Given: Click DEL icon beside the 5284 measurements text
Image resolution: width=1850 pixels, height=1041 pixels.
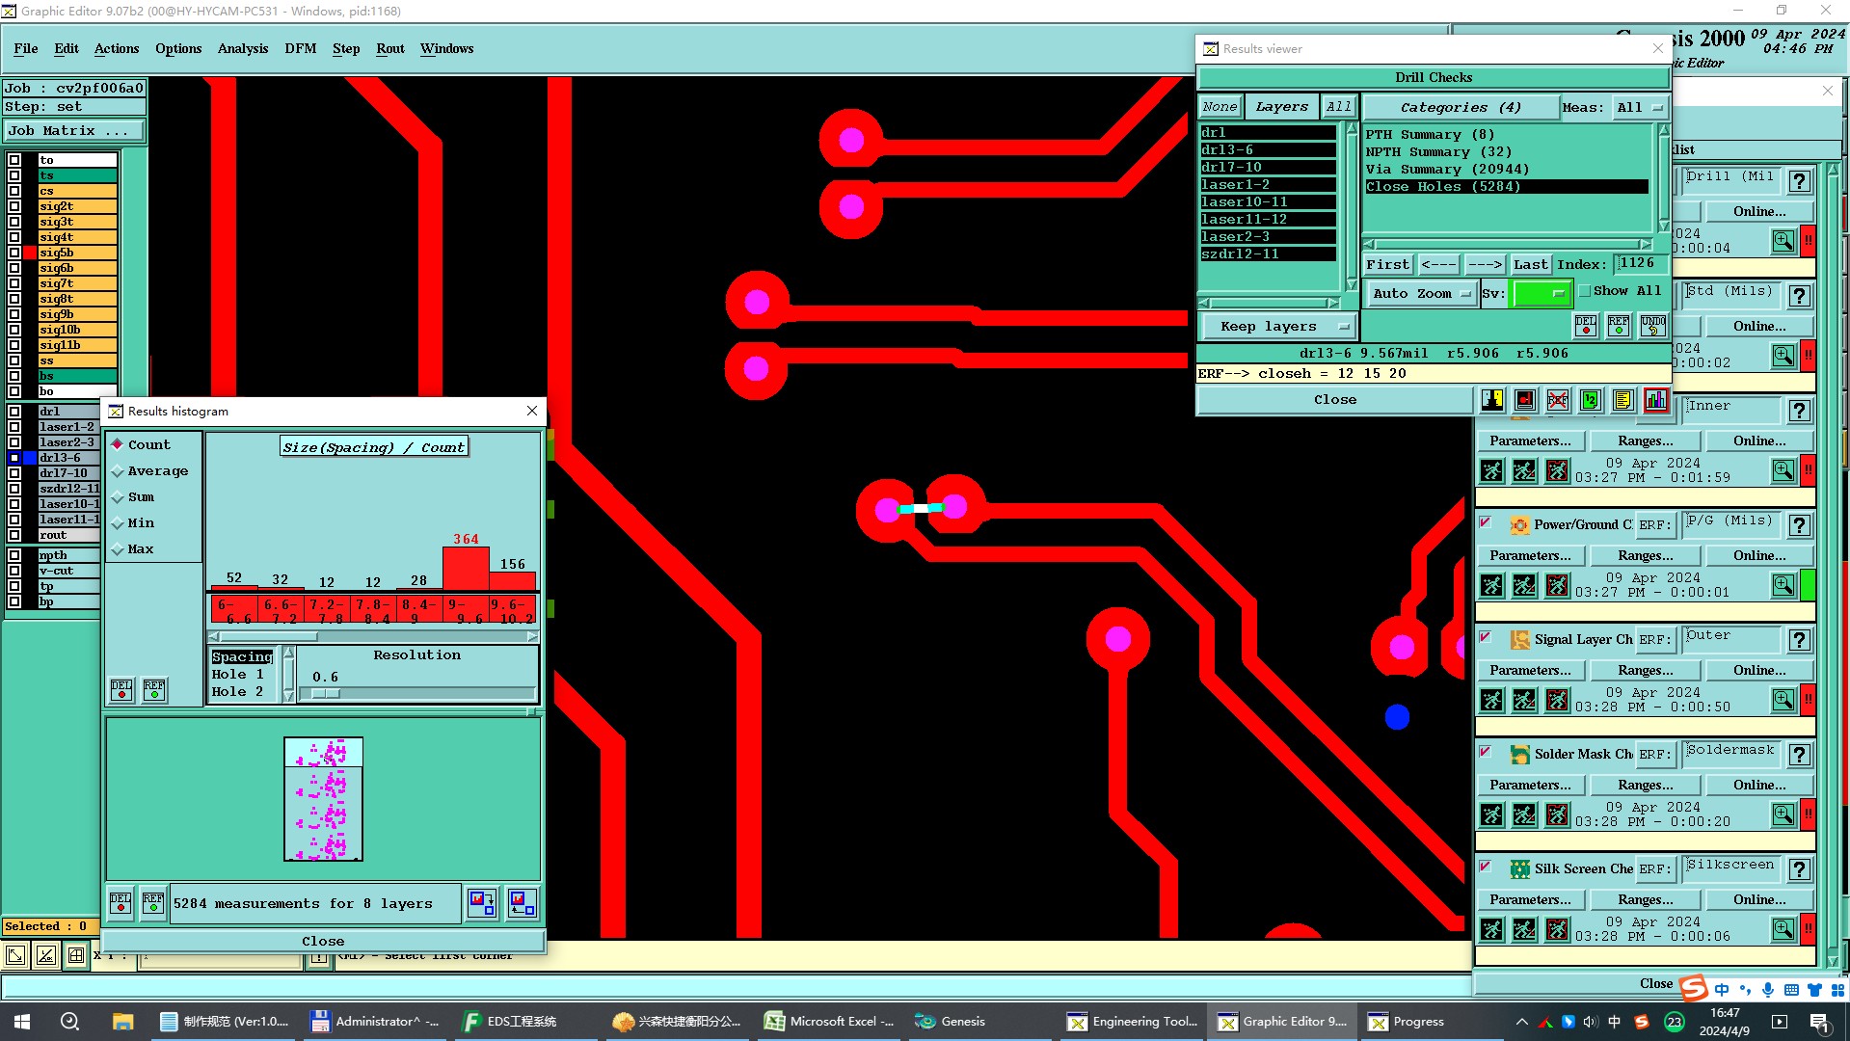Looking at the screenshot, I should point(121,903).
